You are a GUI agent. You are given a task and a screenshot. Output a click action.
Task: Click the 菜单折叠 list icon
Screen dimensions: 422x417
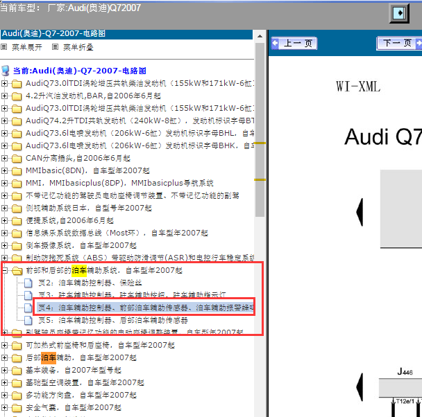[x=55, y=47]
